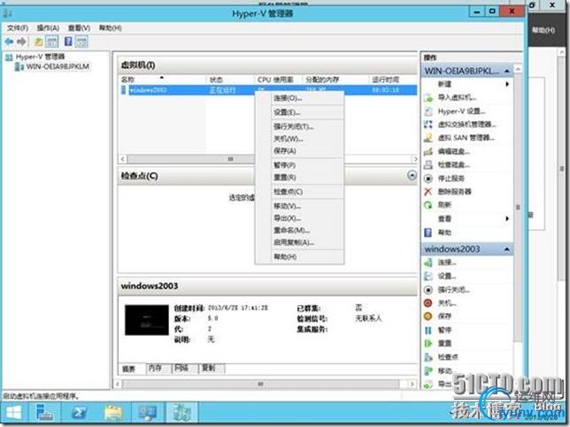Click the Hyper-V Manager taskbar icon

click(x=181, y=413)
